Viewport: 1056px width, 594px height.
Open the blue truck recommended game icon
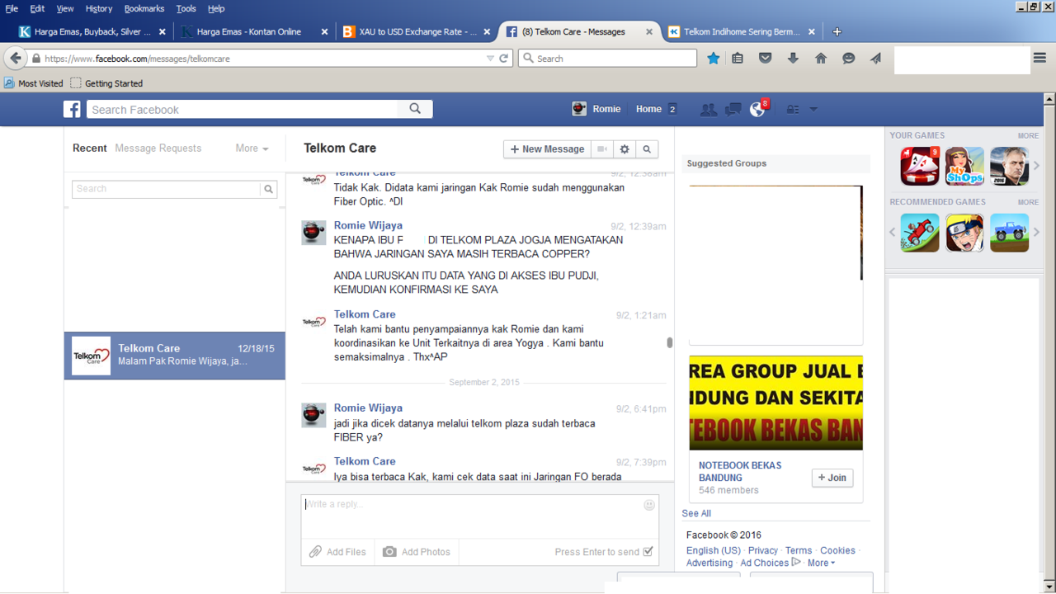[1010, 233]
